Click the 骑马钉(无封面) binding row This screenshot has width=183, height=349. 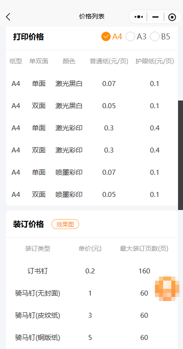(92, 293)
